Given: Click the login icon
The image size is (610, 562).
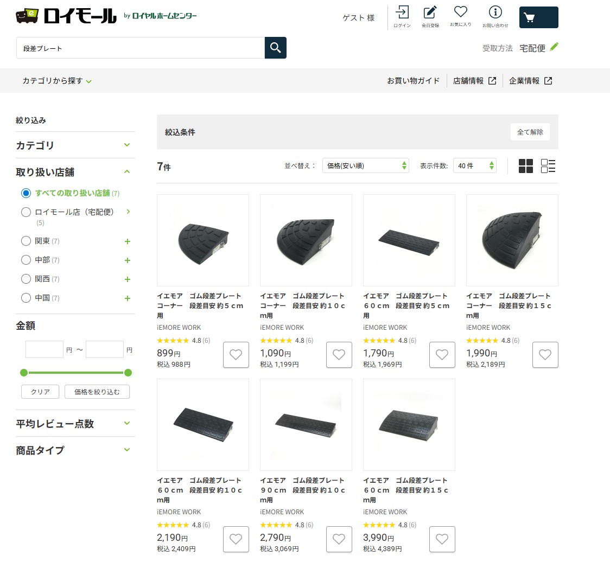Looking at the screenshot, I should point(402,16).
